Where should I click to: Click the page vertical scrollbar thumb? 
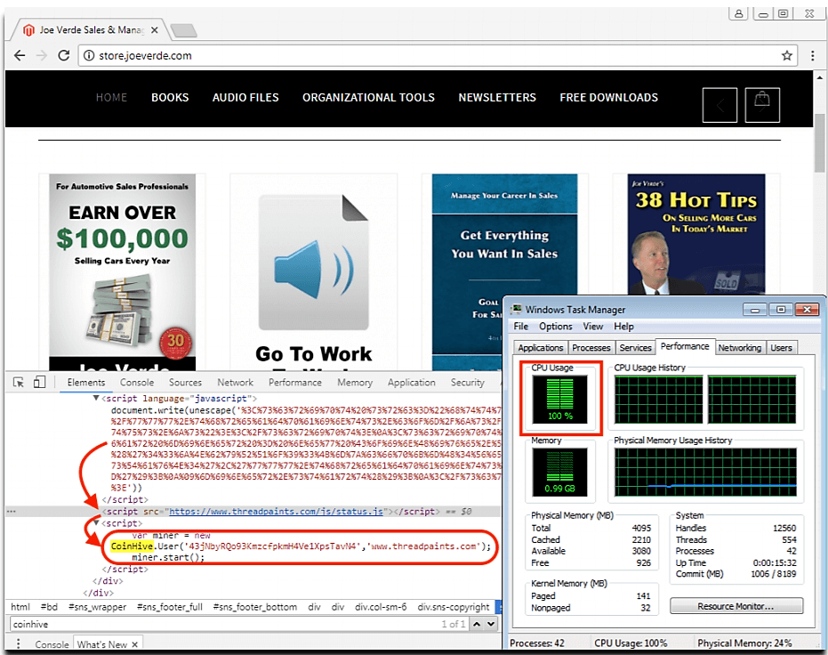[x=819, y=143]
